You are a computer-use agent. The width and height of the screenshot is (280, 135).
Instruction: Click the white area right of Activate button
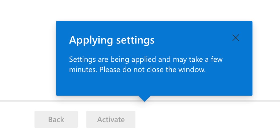207,119
